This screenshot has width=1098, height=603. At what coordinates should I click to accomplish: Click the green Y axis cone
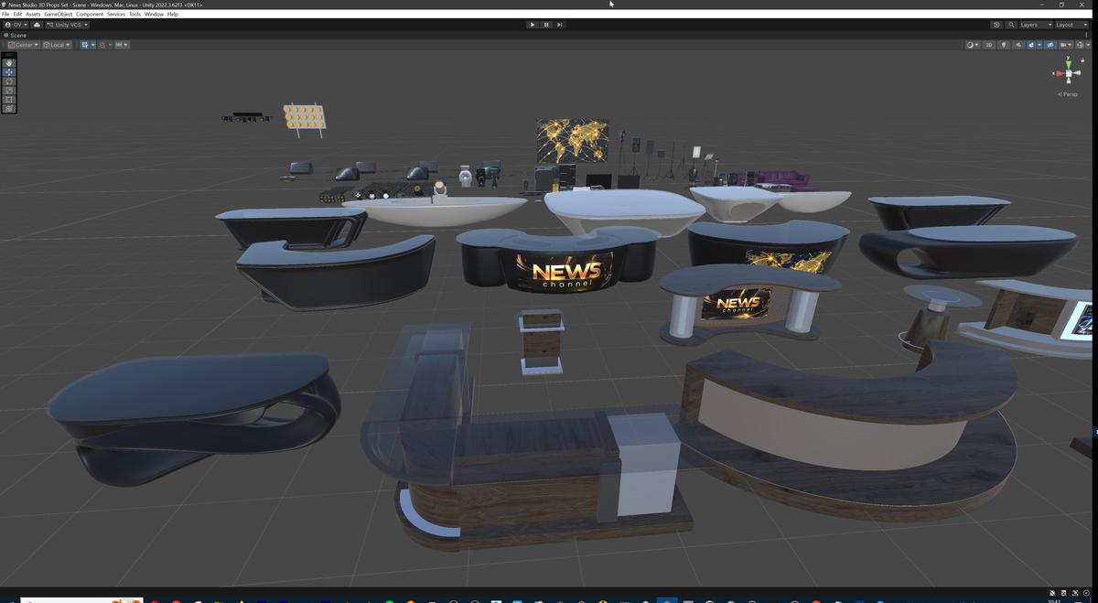point(1069,65)
